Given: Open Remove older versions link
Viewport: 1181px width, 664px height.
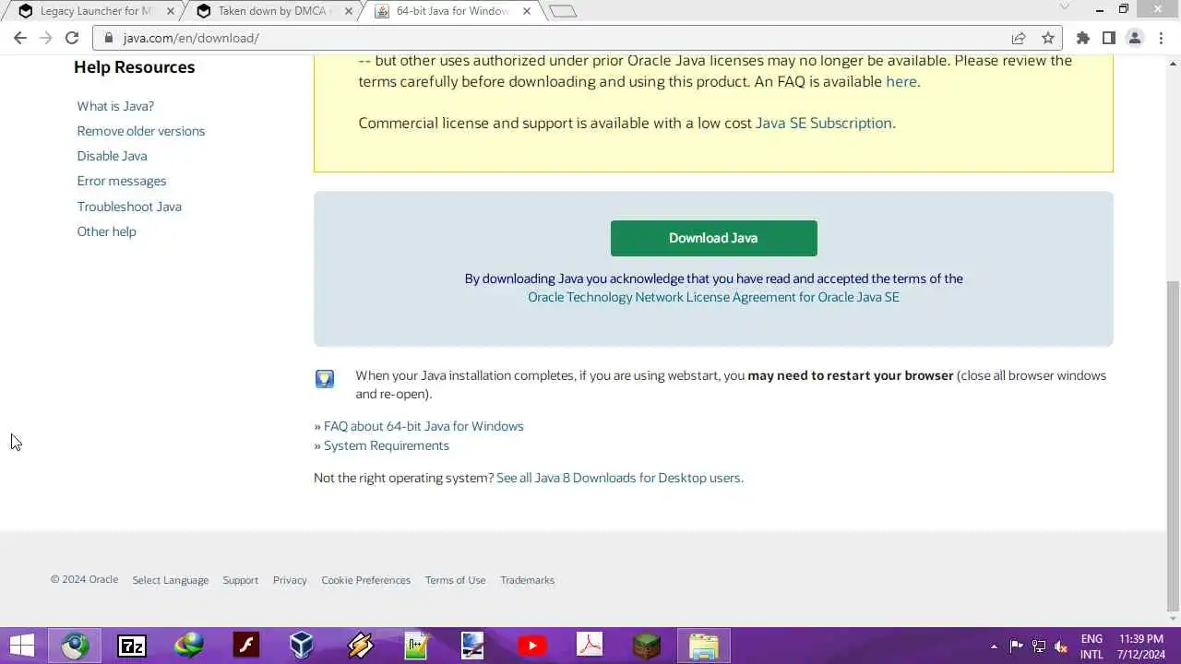Looking at the screenshot, I should (141, 131).
